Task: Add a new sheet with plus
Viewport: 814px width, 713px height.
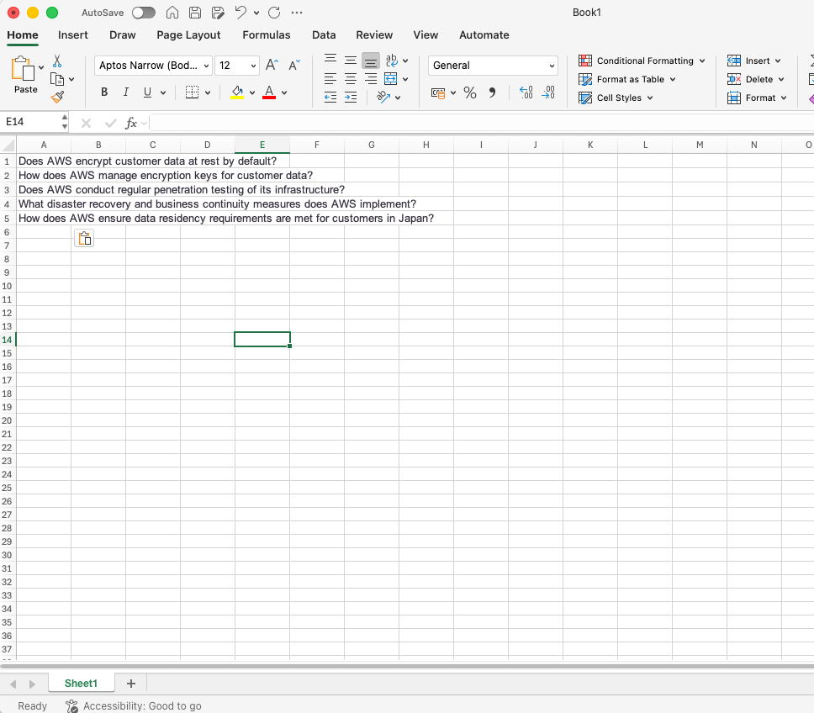Action: click(x=131, y=684)
